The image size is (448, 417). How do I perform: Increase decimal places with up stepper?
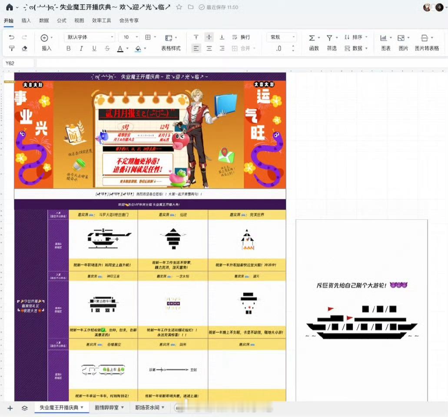pyautogui.click(x=293, y=46)
